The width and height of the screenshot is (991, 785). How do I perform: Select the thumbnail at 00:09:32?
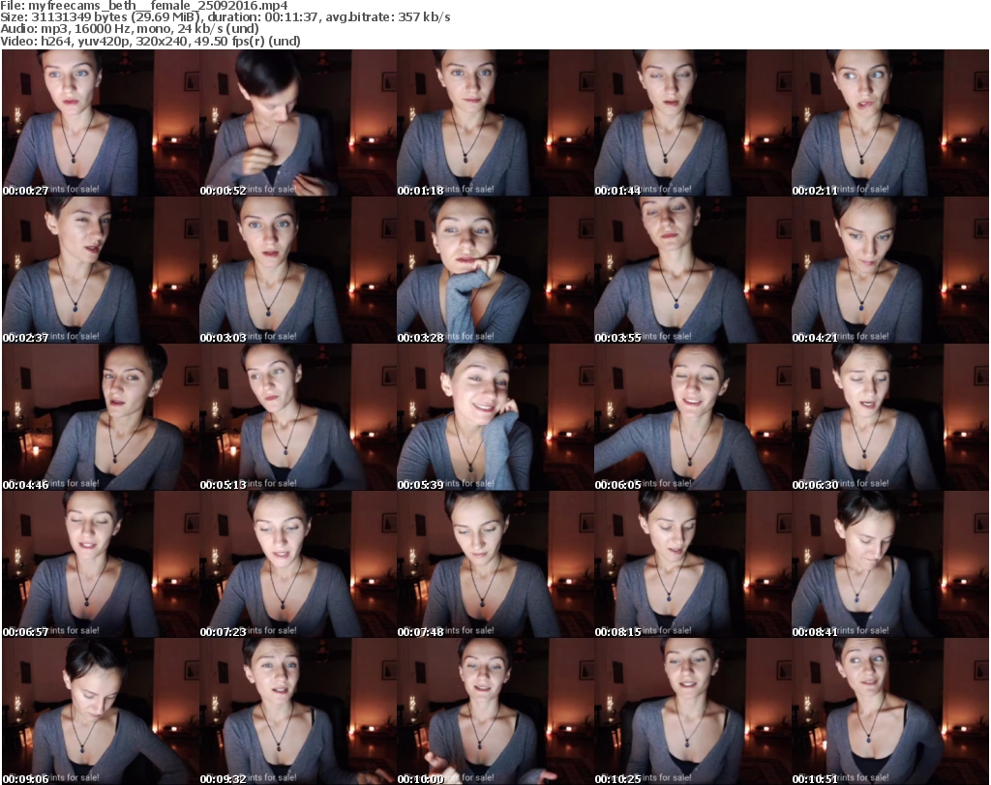click(x=298, y=711)
